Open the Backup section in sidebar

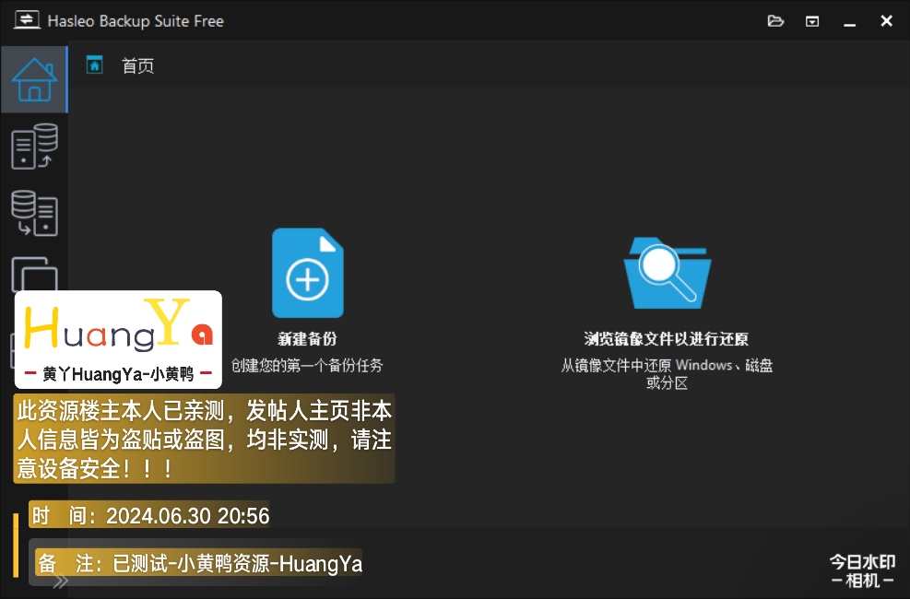[x=34, y=147]
